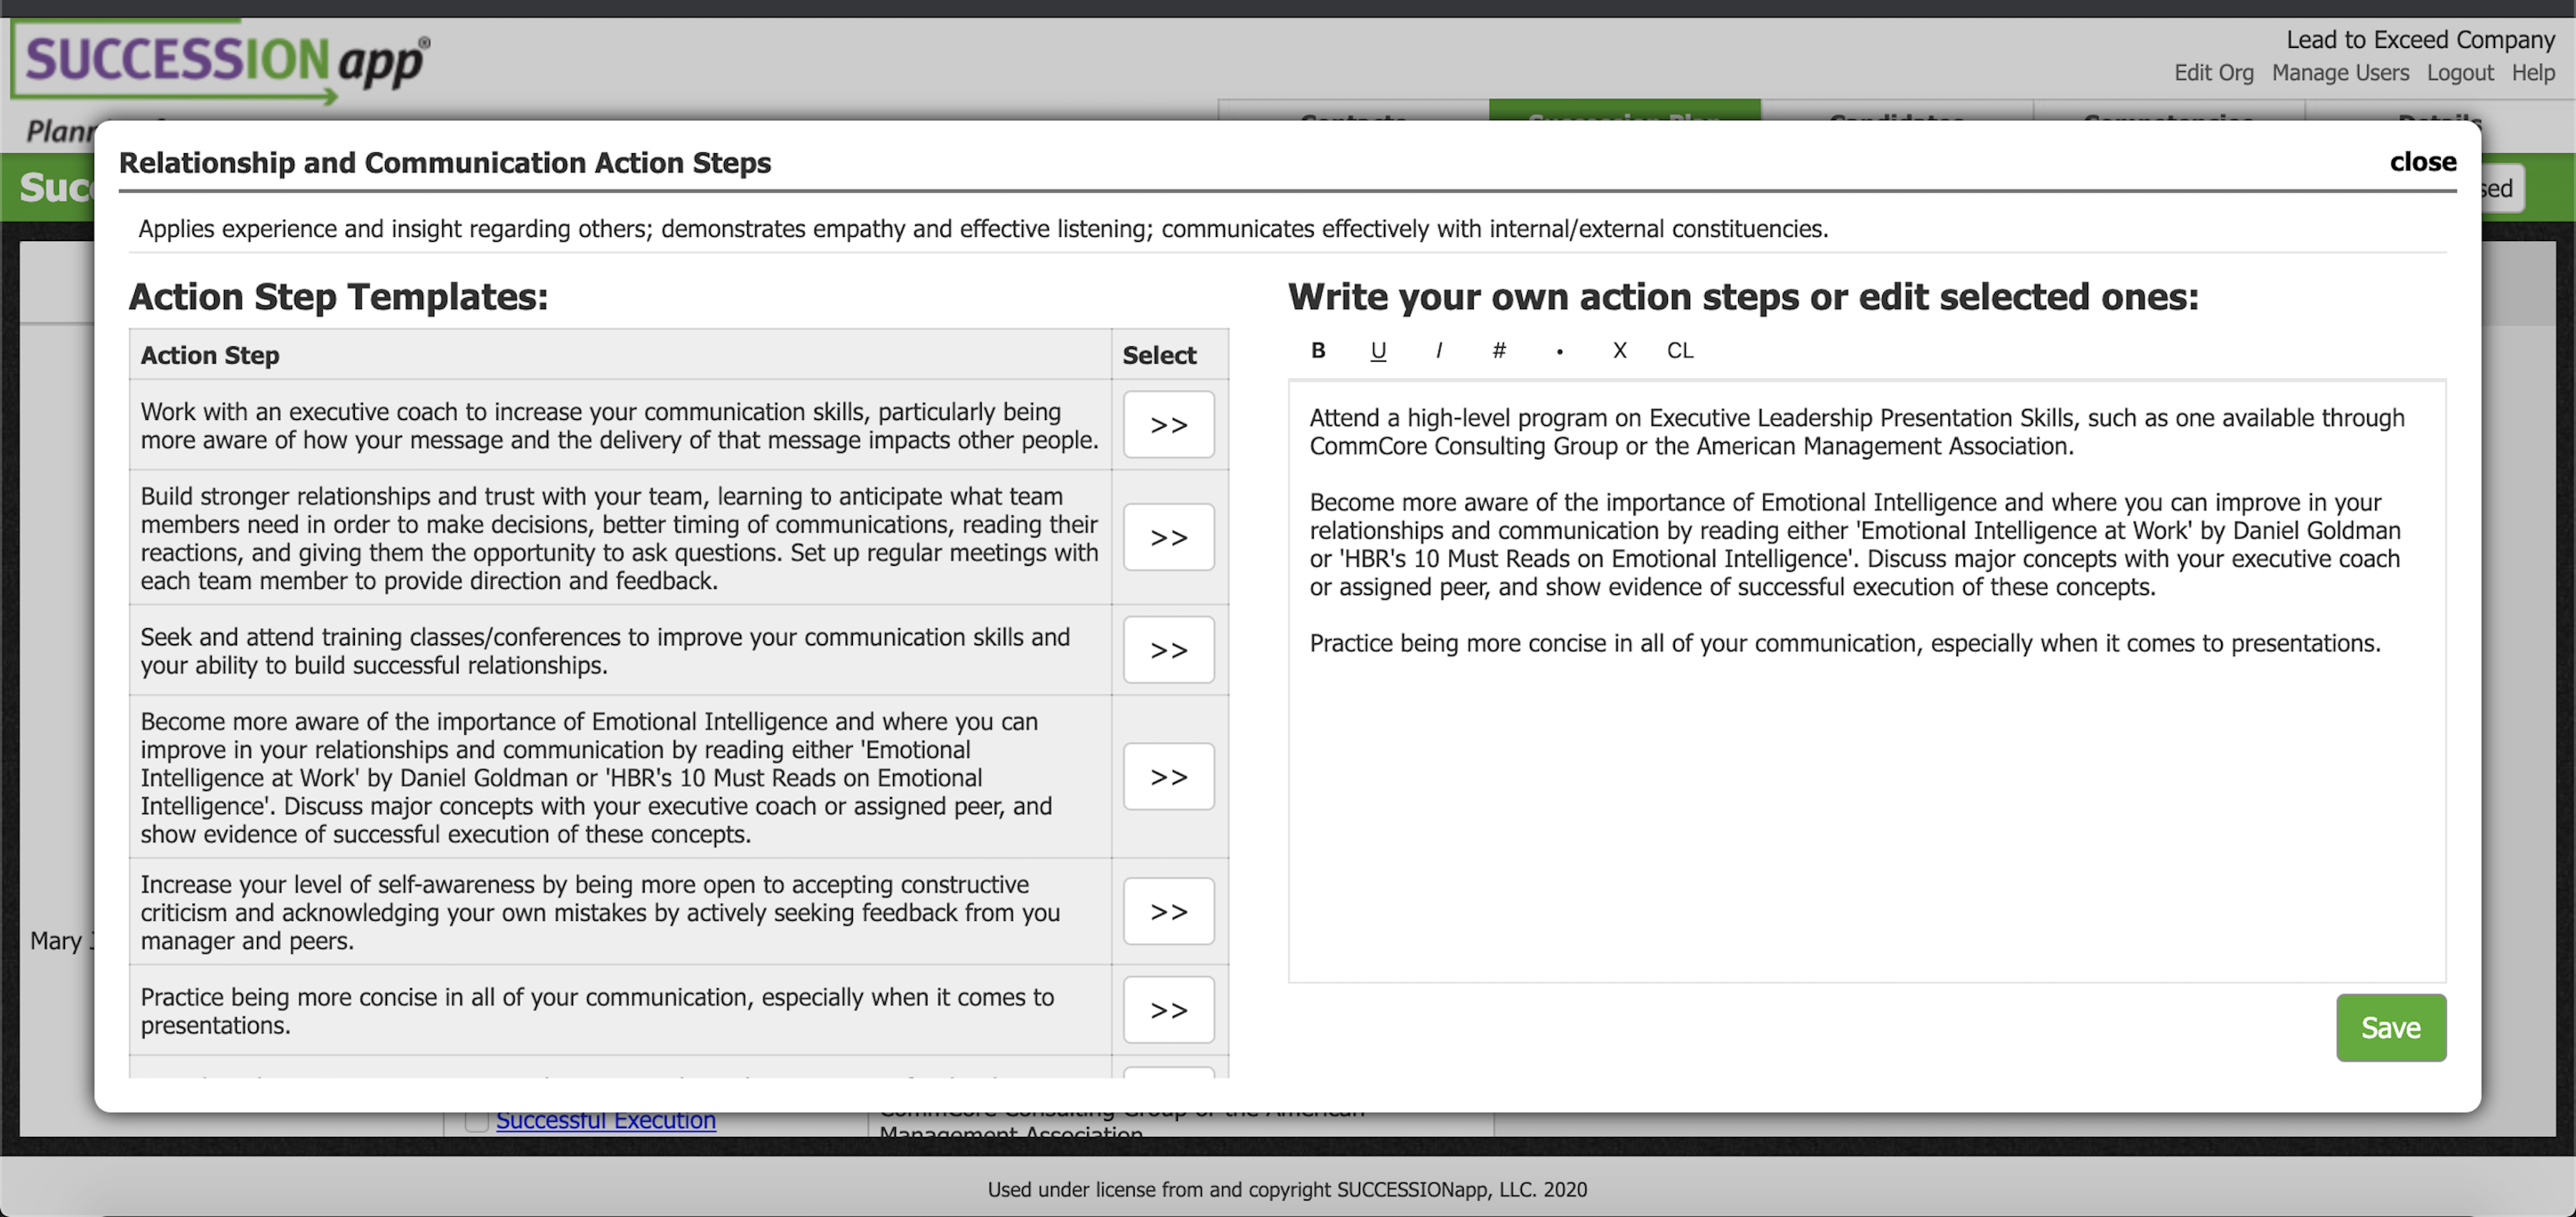Open the Edit Org link
This screenshot has height=1217, width=2576.
2214,73
